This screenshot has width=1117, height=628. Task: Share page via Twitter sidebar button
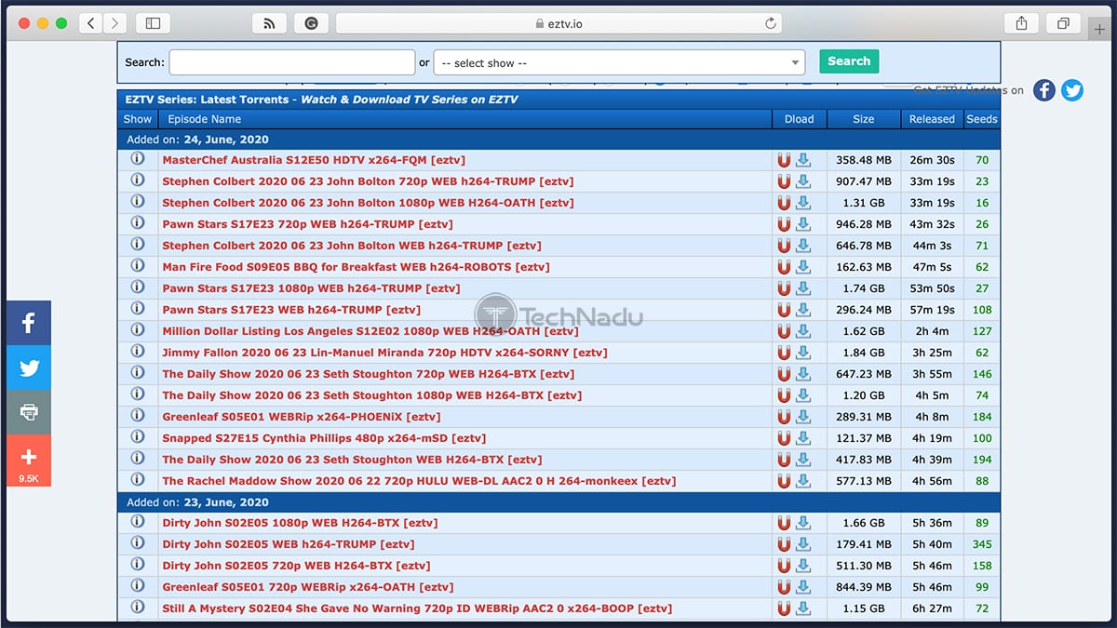(29, 367)
